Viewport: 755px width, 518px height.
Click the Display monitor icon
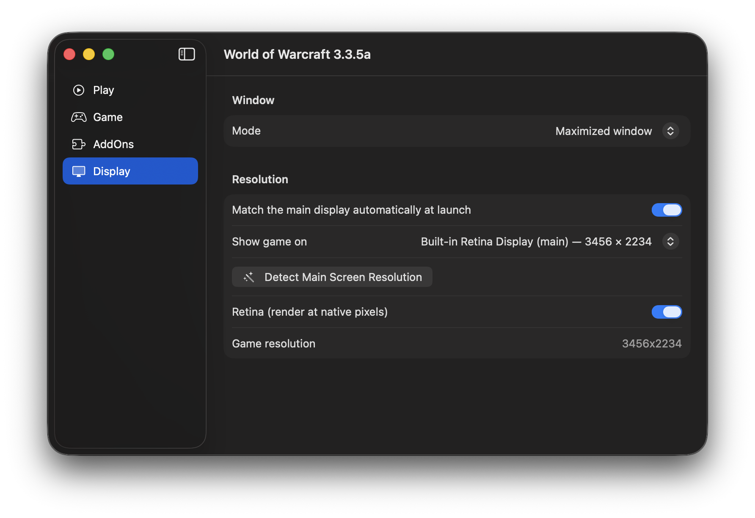point(79,171)
